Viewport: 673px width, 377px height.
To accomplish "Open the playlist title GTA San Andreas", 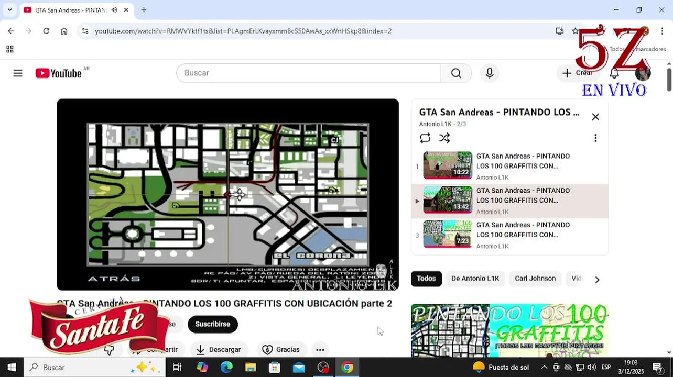I will [499, 112].
